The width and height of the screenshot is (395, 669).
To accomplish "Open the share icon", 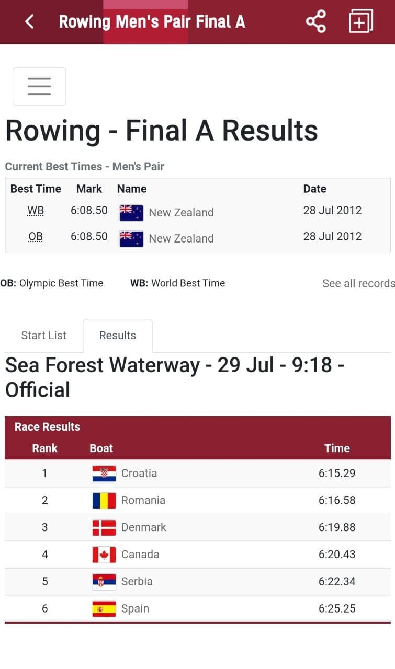I will click(315, 22).
